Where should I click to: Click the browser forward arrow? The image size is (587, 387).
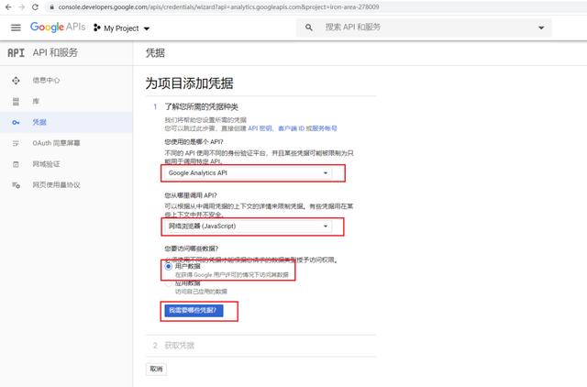point(22,7)
